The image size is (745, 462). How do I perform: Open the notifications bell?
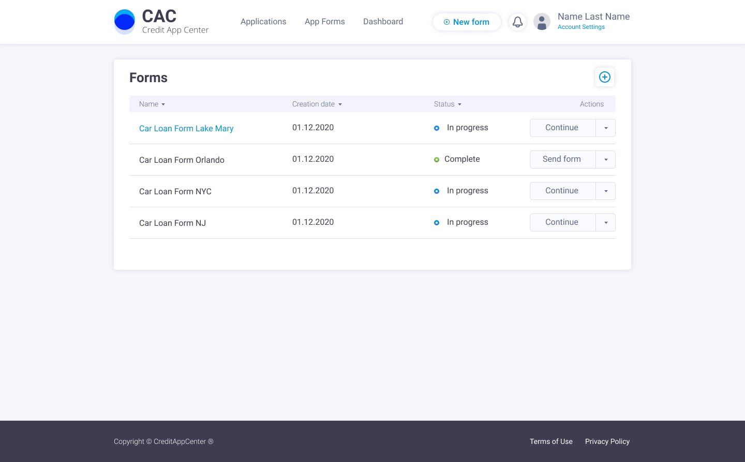click(x=517, y=22)
